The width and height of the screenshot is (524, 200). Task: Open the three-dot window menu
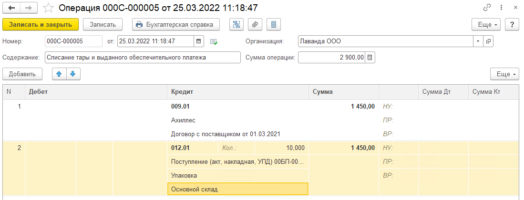[501, 7]
